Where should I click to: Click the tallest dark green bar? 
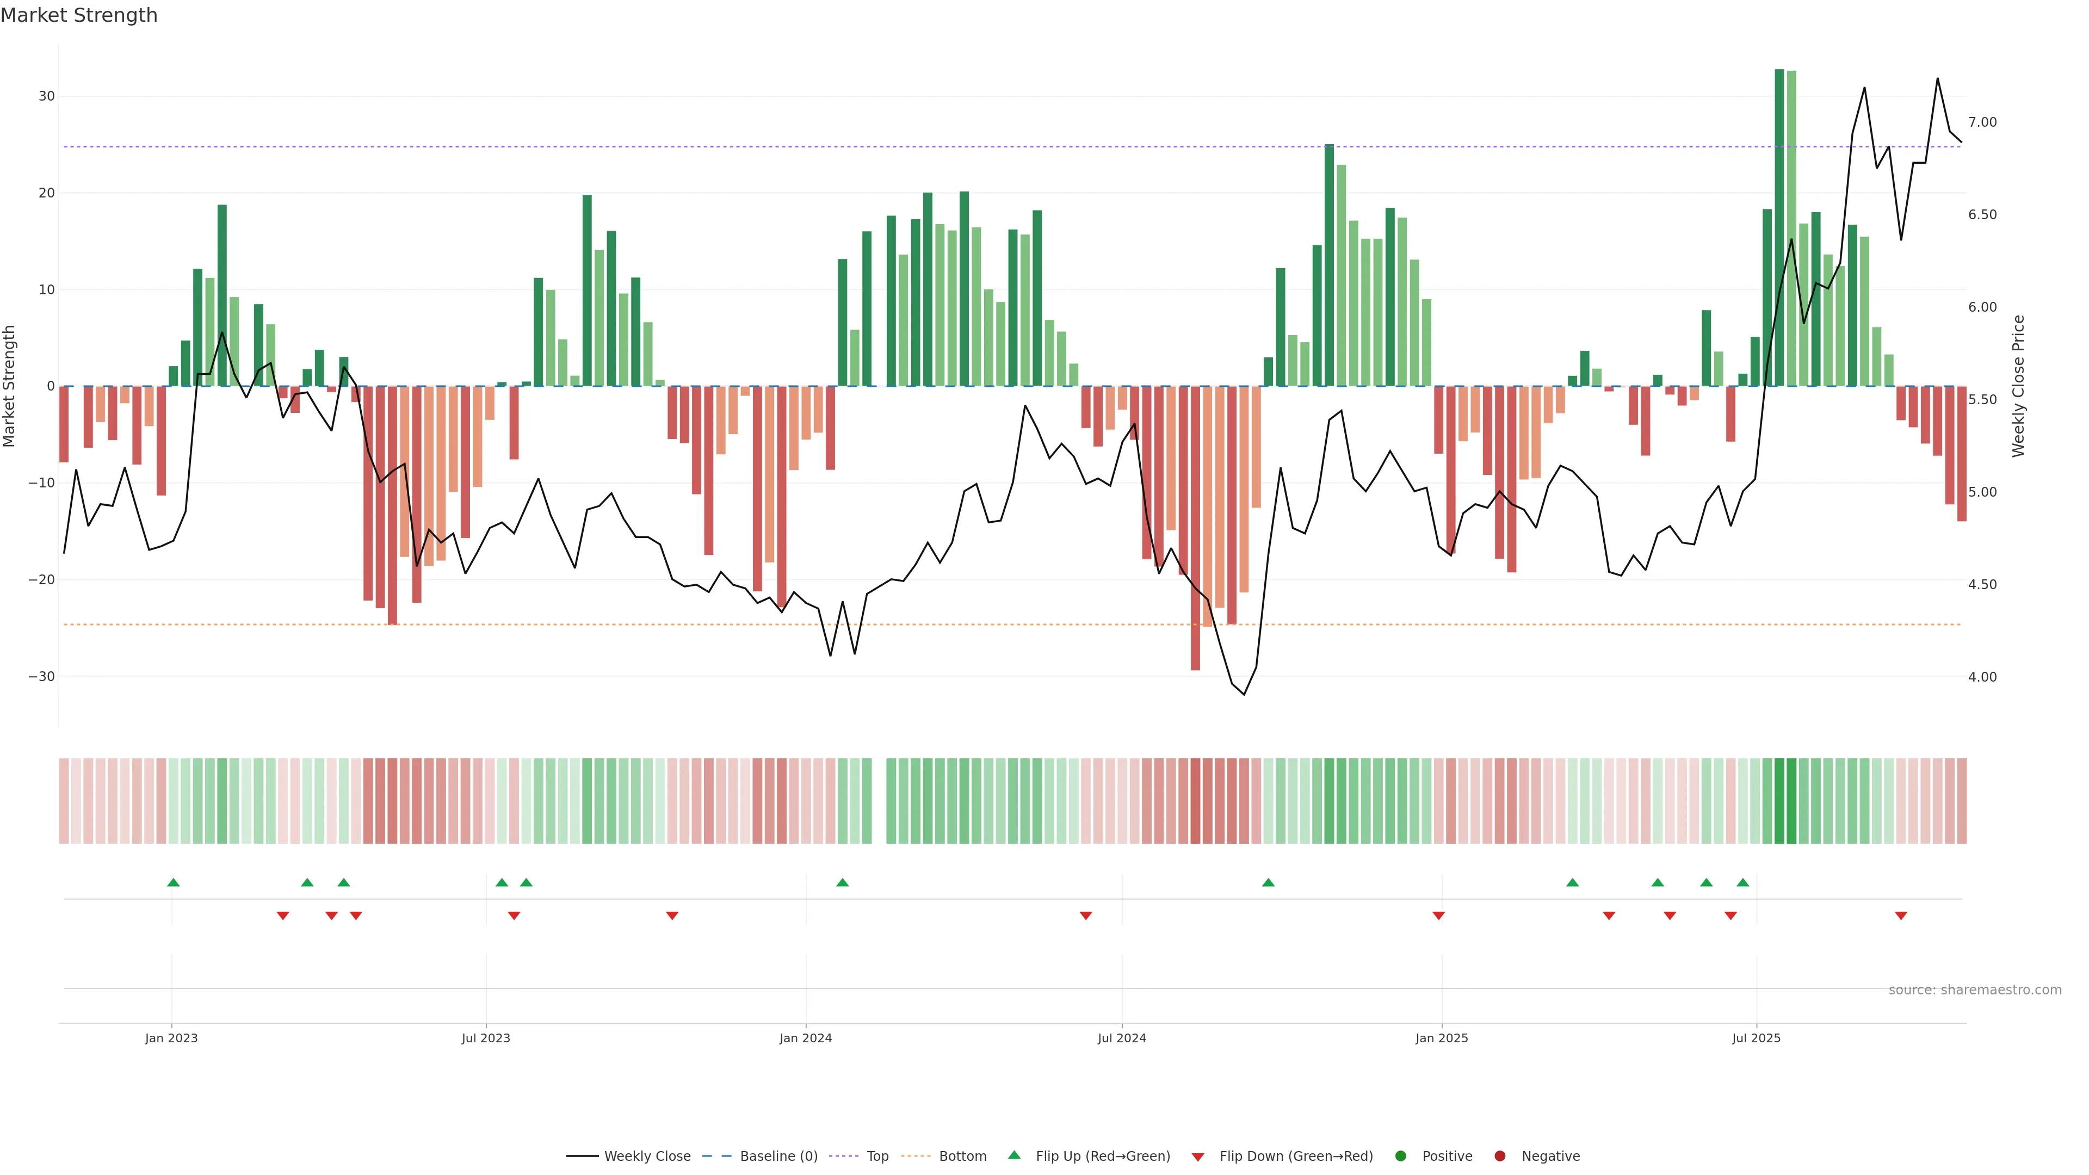[1778, 227]
